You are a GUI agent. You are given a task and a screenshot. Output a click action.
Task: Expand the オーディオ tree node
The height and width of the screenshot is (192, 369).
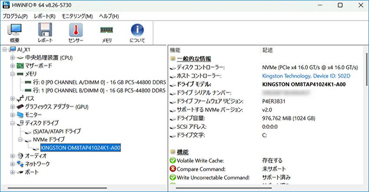tap(13, 156)
